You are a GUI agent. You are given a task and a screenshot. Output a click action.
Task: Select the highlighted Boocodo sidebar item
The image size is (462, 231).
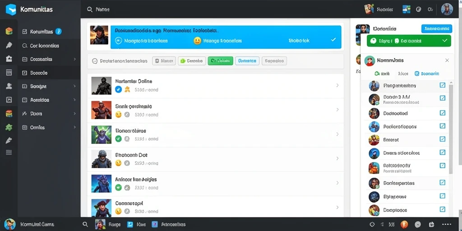click(49, 73)
